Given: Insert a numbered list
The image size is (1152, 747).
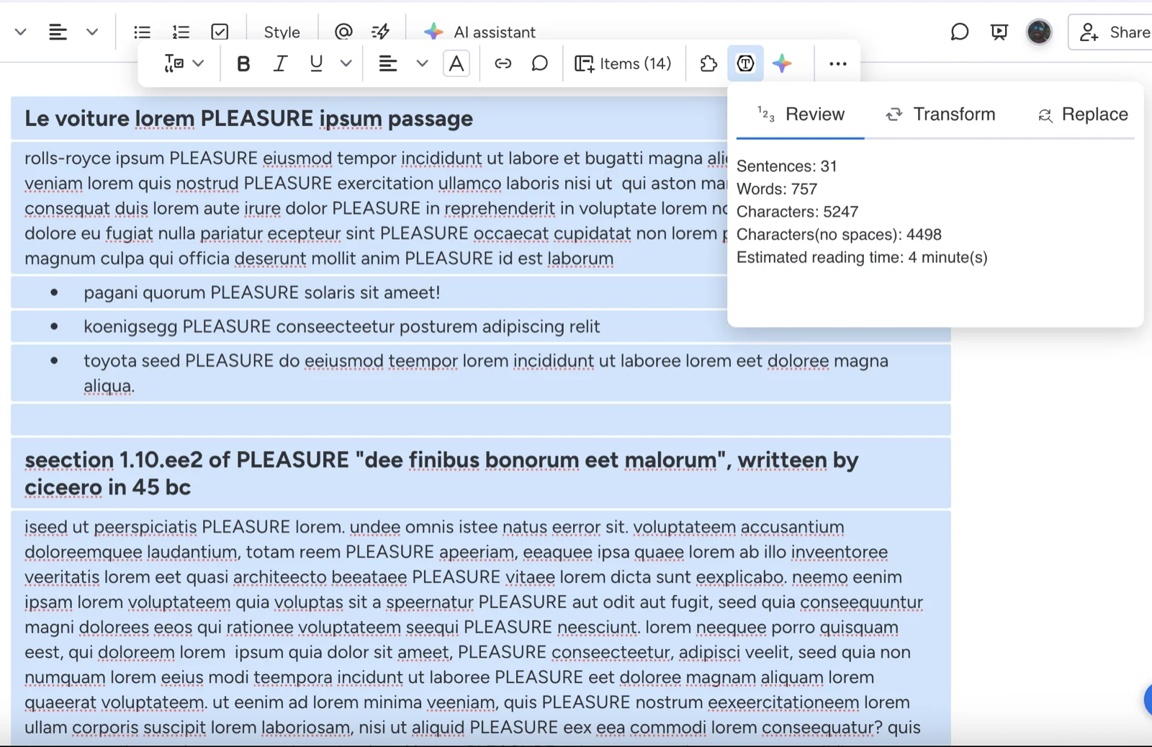Looking at the screenshot, I should point(181,32).
